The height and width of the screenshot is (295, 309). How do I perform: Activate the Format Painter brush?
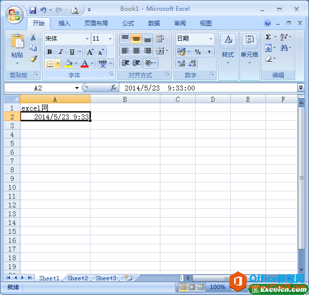coord(33,59)
